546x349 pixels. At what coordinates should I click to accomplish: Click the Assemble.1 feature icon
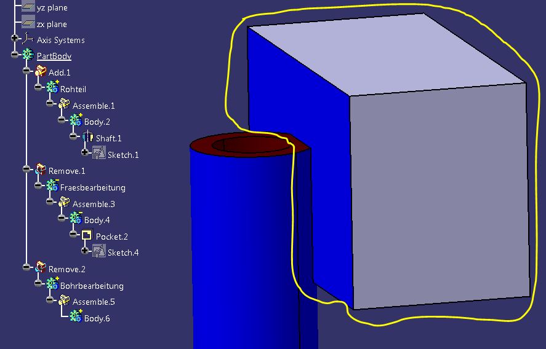64,104
